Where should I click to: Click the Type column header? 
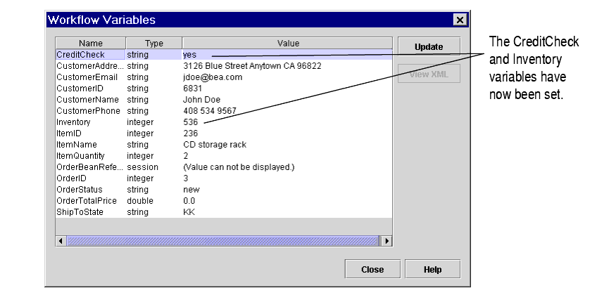click(153, 43)
